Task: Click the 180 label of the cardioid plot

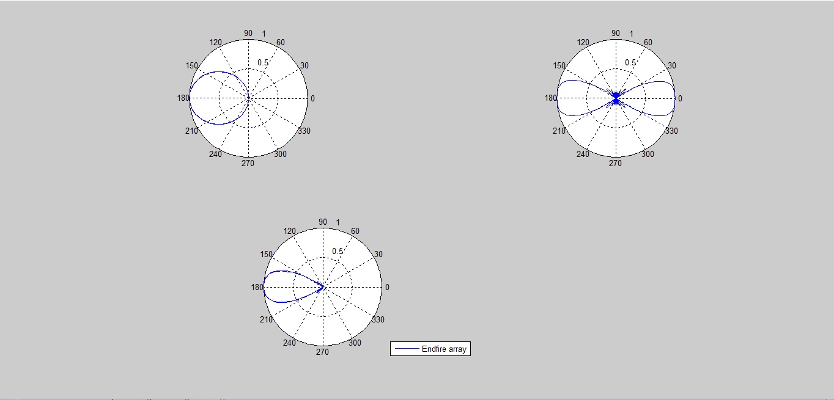Action: [183, 98]
